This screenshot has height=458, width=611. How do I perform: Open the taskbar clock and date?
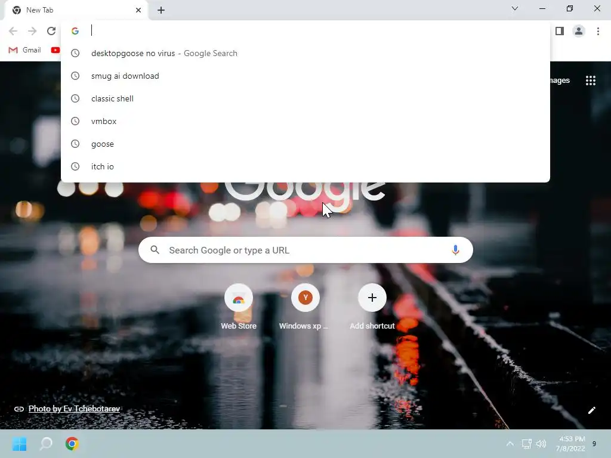(x=571, y=444)
